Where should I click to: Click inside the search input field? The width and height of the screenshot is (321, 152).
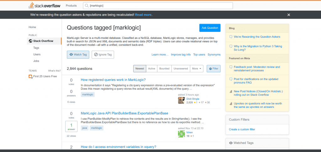[x=160, y=6]
